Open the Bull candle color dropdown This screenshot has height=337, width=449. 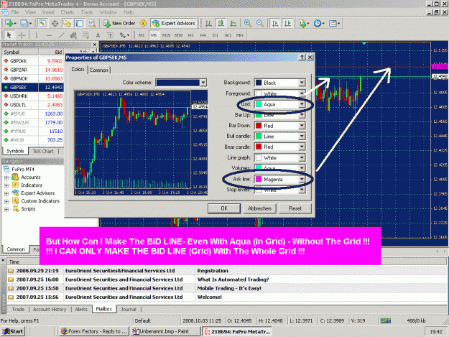[302, 137]
